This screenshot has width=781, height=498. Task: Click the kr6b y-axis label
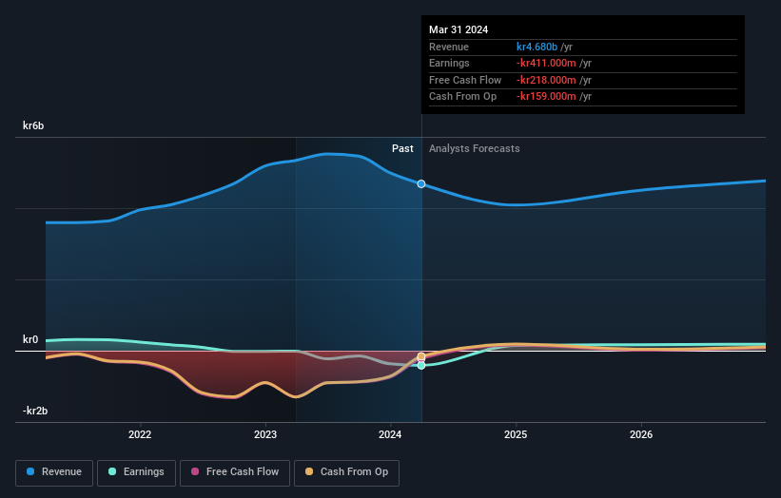(33, 125)
